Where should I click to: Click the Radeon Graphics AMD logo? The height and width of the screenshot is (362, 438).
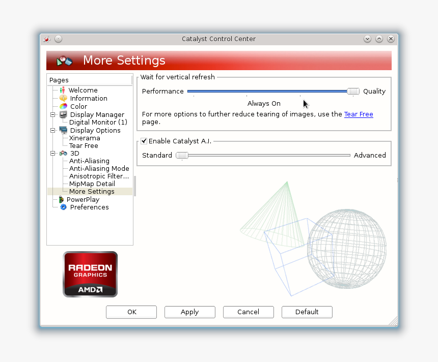(90, 274)
